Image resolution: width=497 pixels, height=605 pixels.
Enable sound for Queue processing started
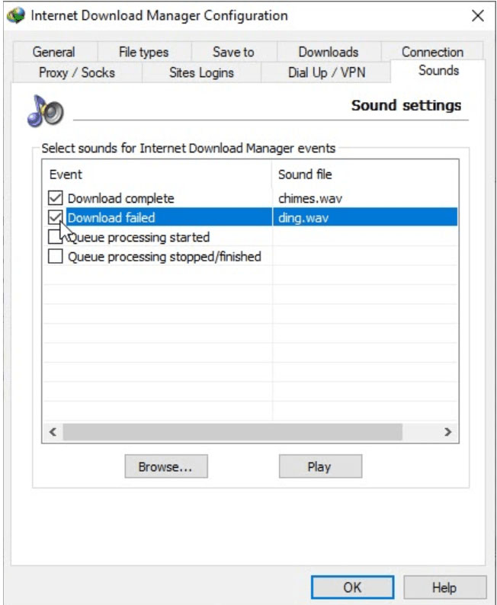[x=56, y=237]
